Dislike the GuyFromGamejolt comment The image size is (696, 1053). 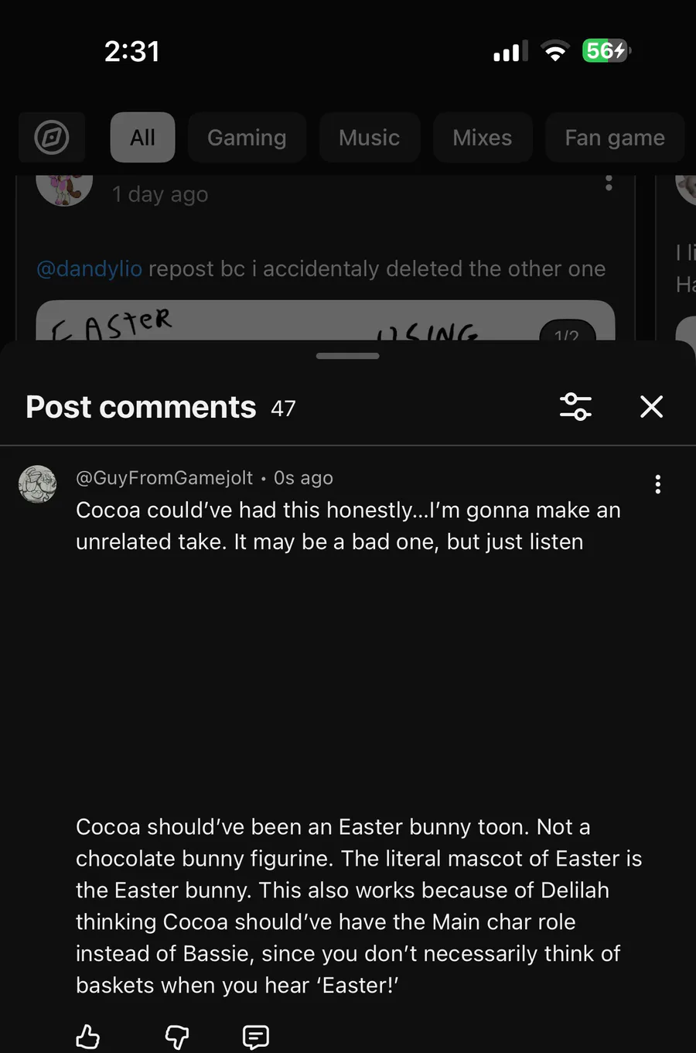pos(177,1036)
